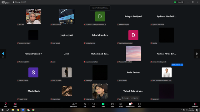Click the Rafeyfa Zulfiyani name tile
The height and width of the screenshot is (112, 200).
pyautogui.click(x=133, y=16)
